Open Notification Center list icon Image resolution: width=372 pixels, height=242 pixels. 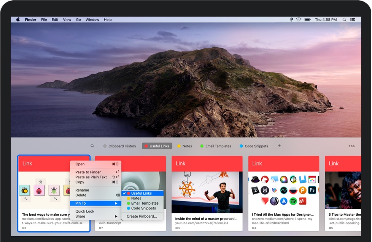[353, 20]
